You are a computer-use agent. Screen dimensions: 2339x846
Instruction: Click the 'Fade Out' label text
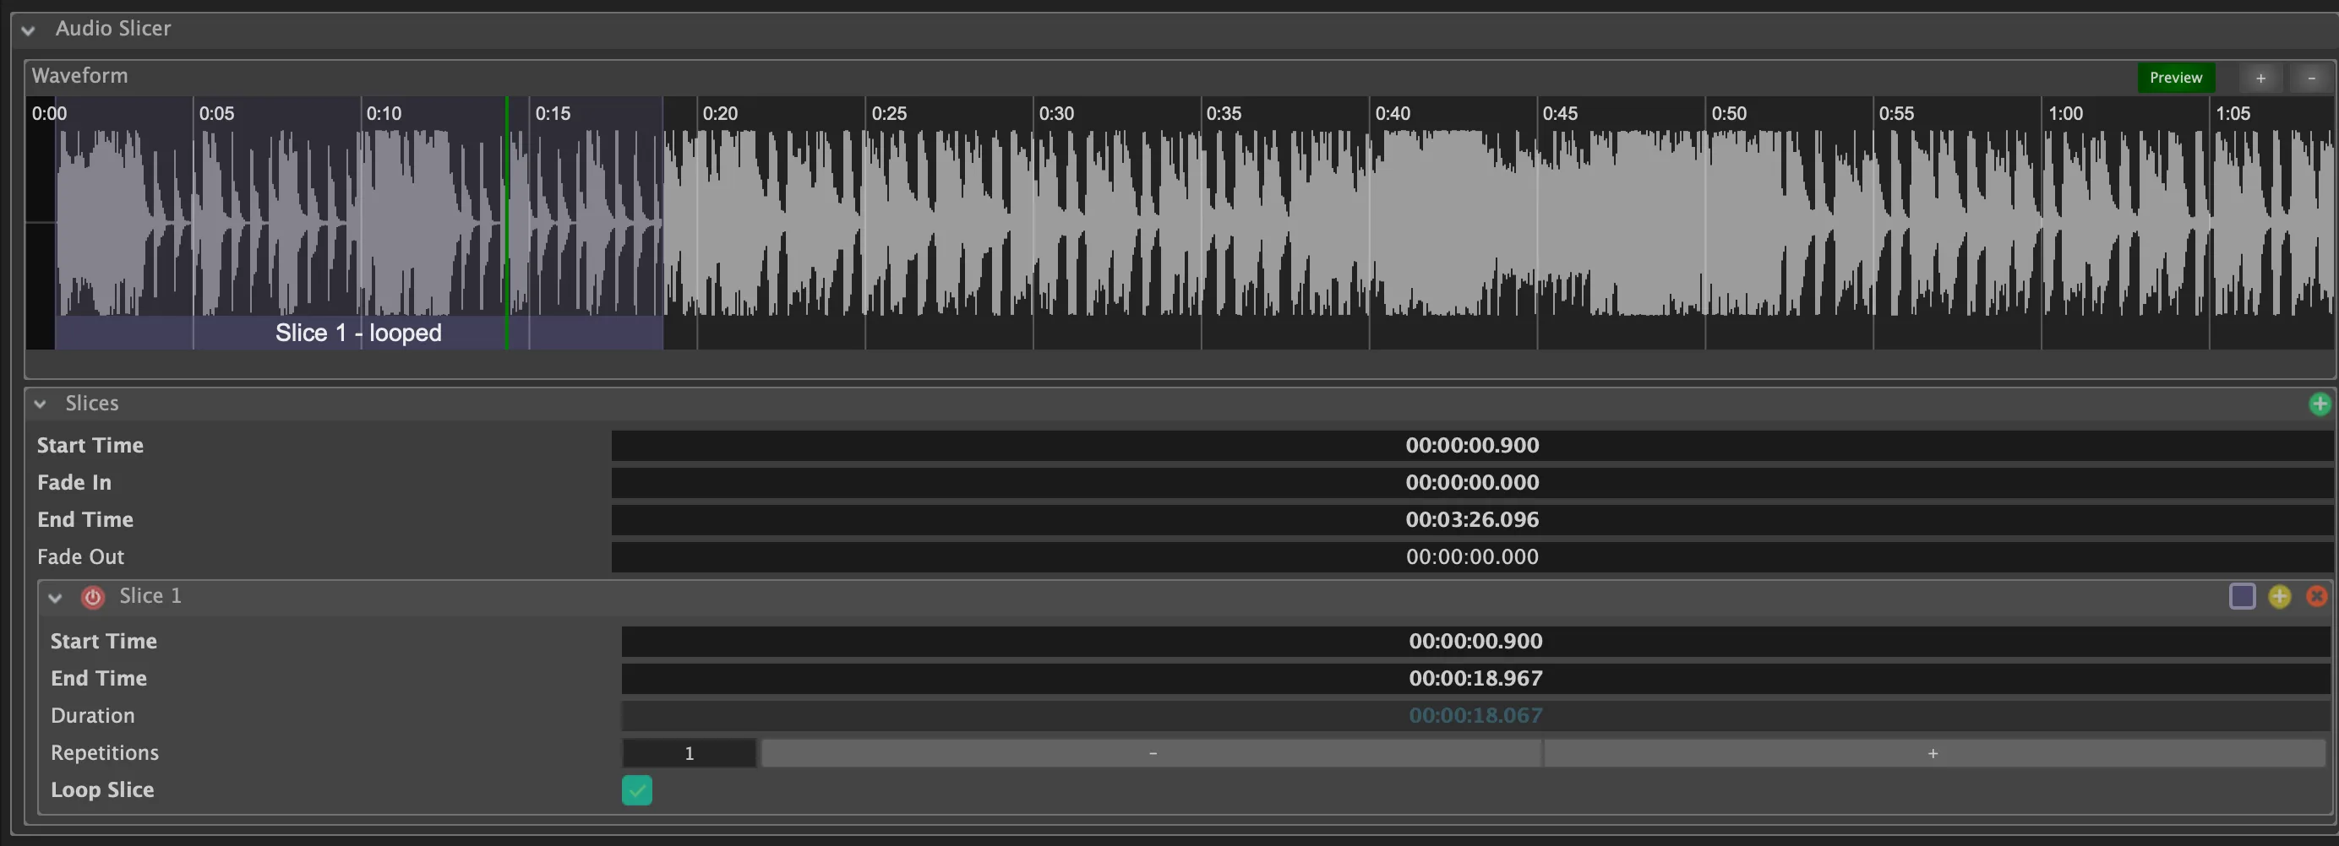tap(81, 557)
